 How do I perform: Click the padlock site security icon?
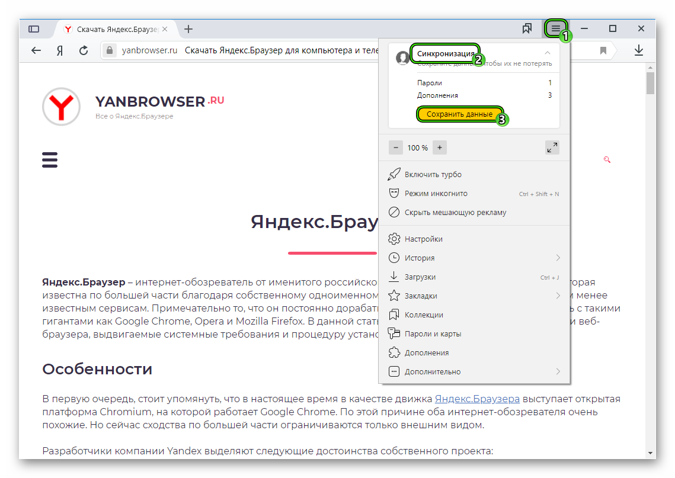[x=110, y=50]
